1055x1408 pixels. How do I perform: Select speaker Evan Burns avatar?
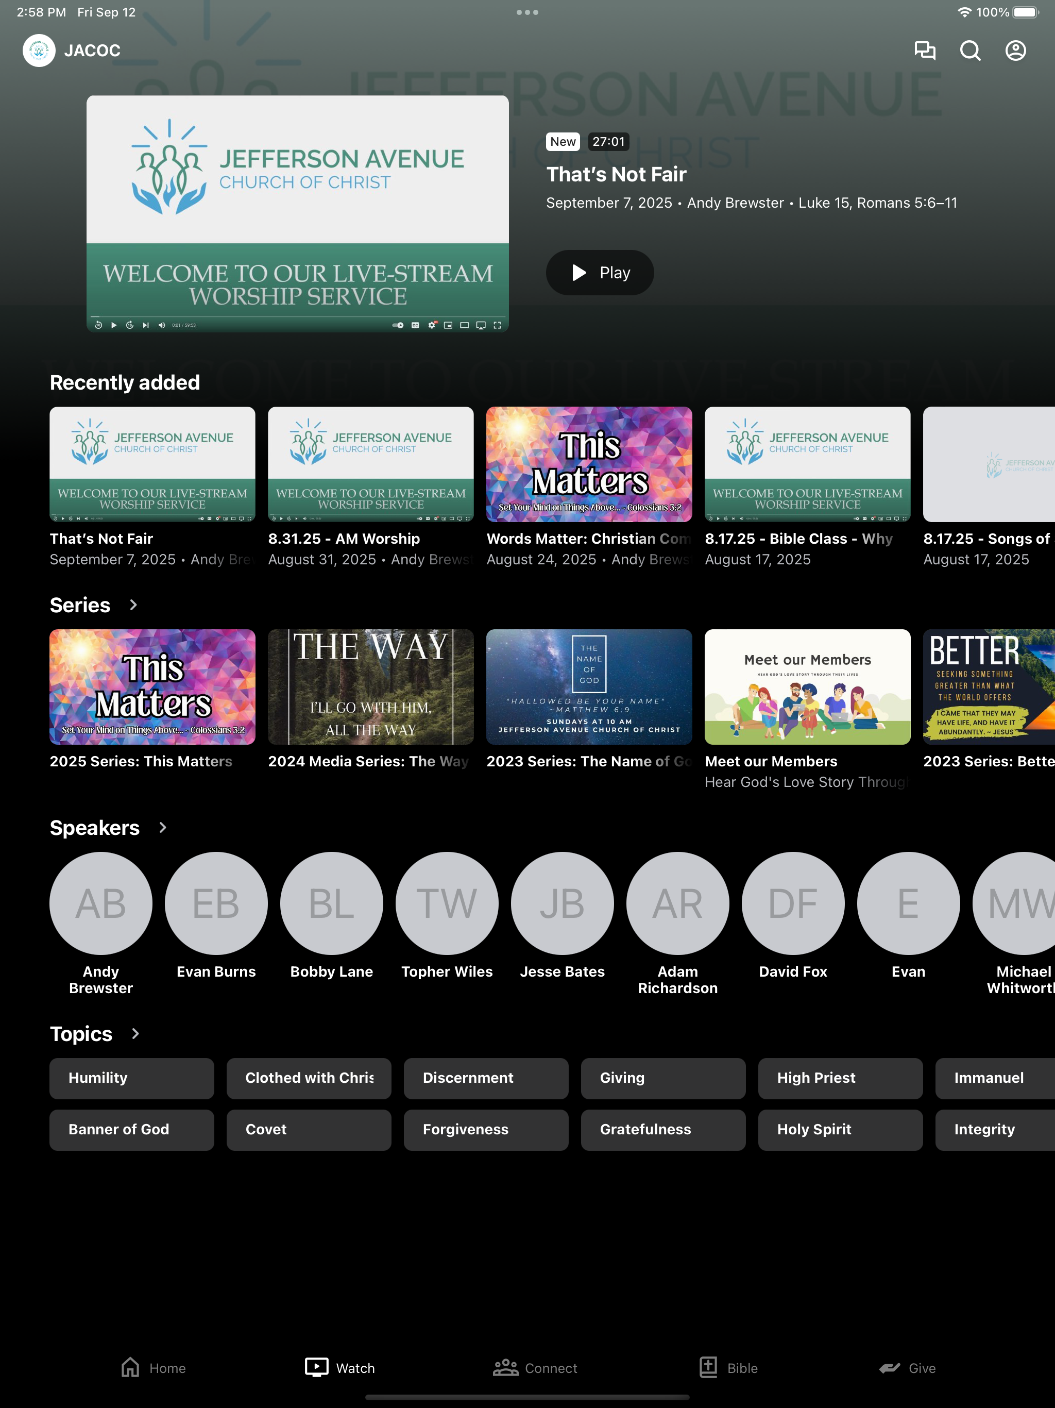[x=216, y=903]
